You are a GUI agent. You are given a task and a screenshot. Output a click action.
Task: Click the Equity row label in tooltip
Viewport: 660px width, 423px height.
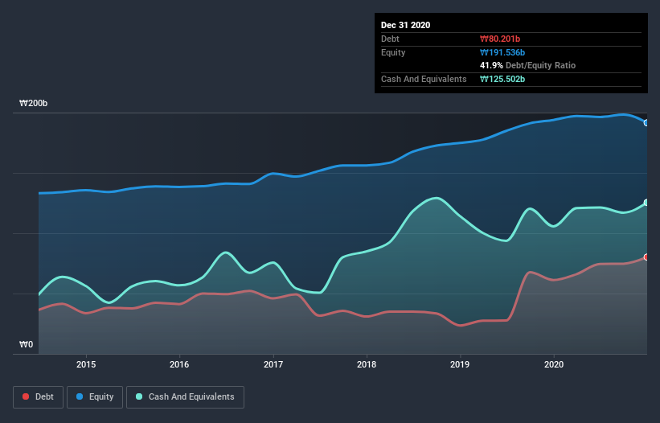(x=393, y=52)
